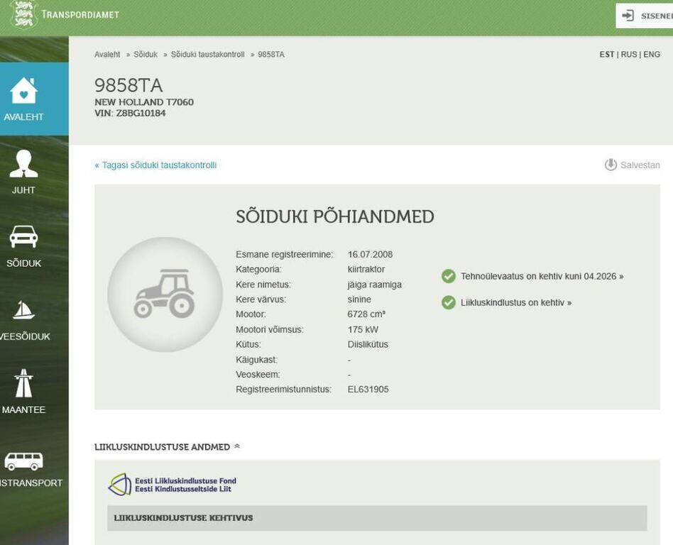
Task: Click first registration date 16.07.2008
Action: pos(370,255)
